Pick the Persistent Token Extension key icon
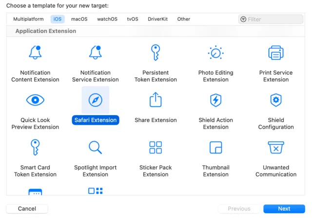 156,52
